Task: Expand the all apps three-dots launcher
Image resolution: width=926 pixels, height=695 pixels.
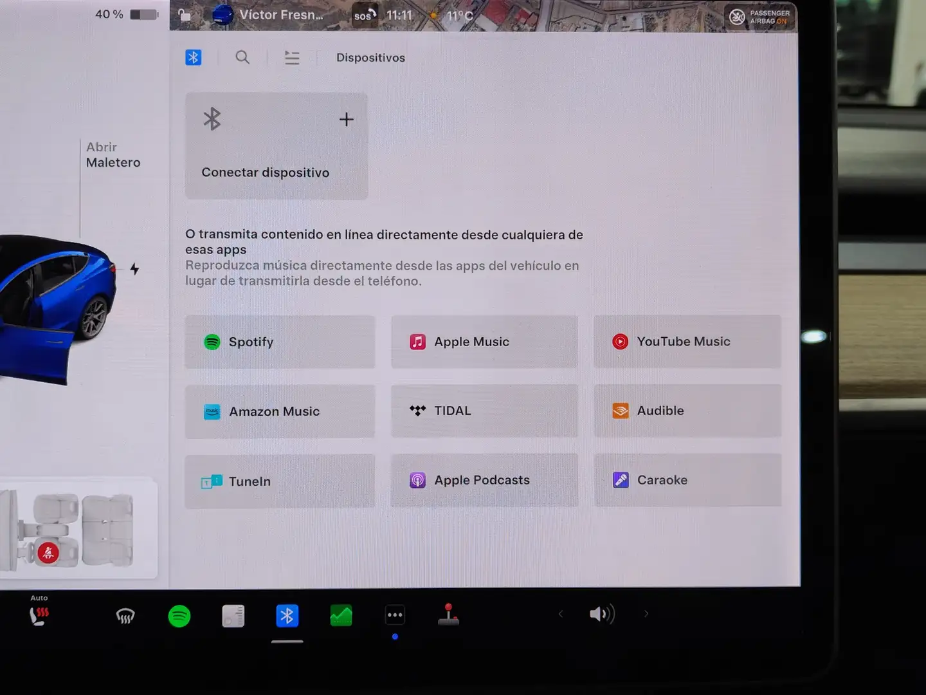Action: tap(395, 615)
